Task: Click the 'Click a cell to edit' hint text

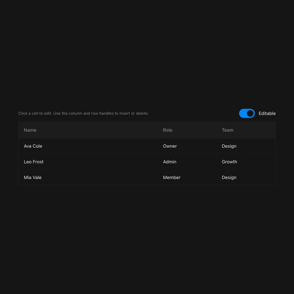Action: click(x=83, y=114)
